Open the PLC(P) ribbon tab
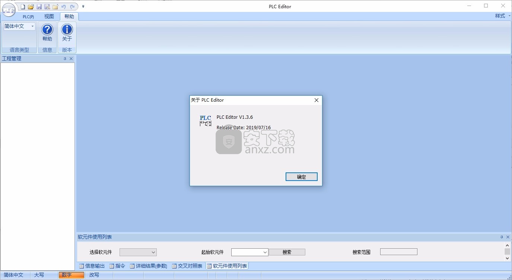The height and width of the screenshot is (280, 512). (28, 16)
